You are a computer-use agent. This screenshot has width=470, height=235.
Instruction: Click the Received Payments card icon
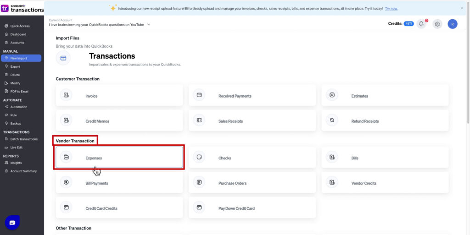[x=199, y=95]
